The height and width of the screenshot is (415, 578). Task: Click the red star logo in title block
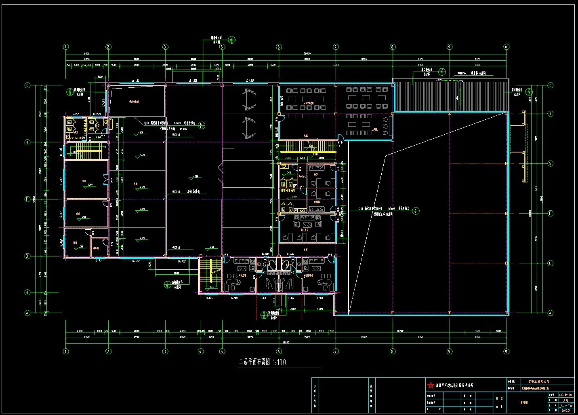click(431, 385)
